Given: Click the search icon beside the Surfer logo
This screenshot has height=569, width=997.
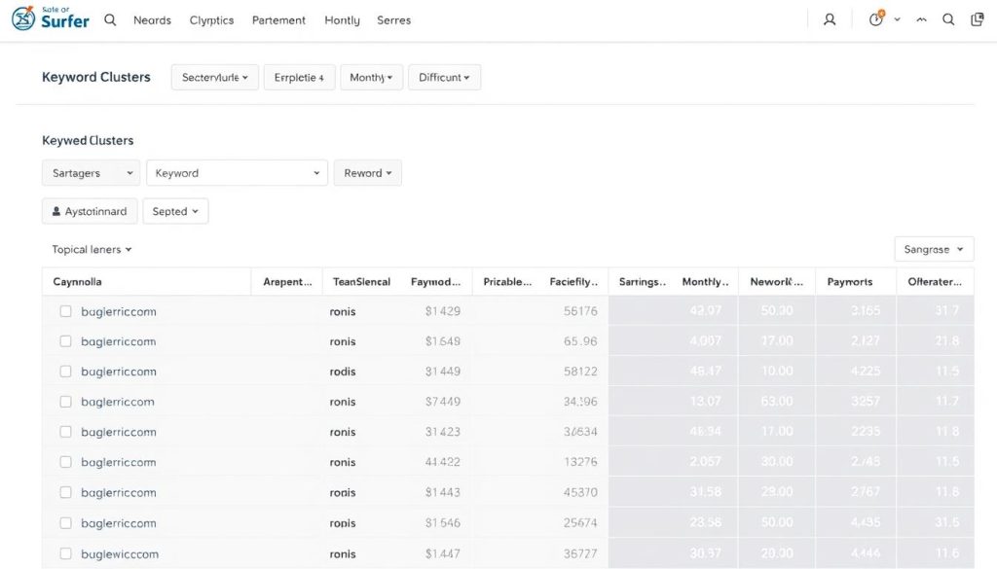Looking at the screenshot, I should (109, 18).
